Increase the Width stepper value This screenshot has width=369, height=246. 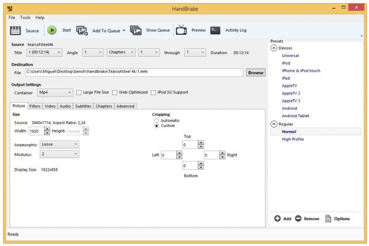(47, 129)
